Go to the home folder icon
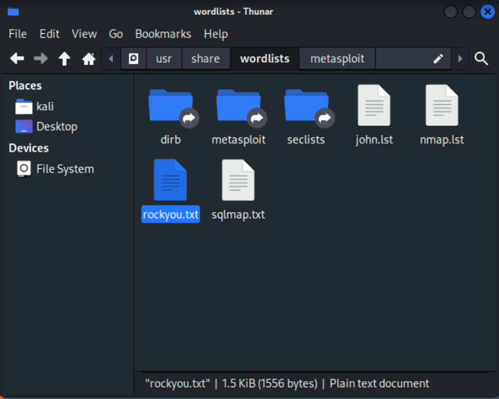The height and width of the screenshot is (399, 499). pos(89,59)
